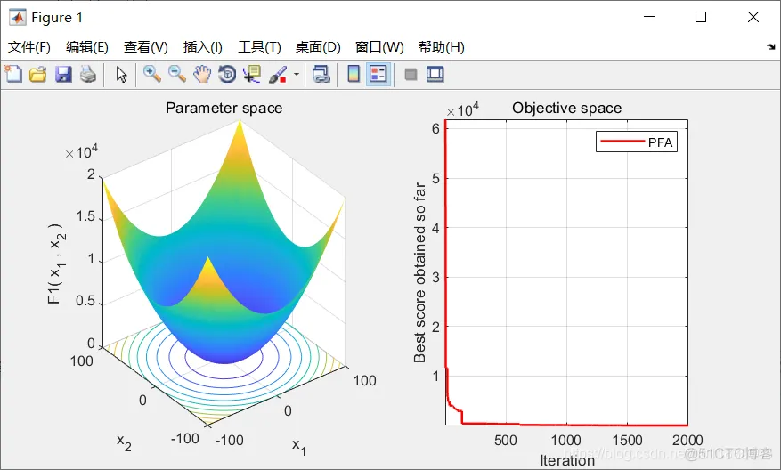Save the figure with the floppy disk icon
Viewport: 781px width, 470px height.
63,74
